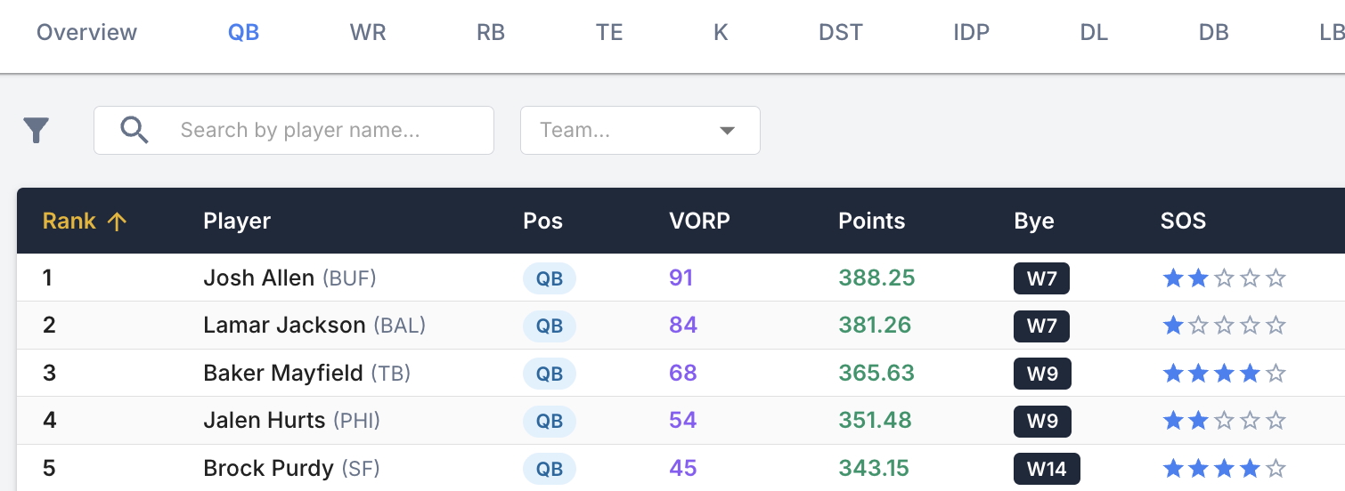The width and height of the screenshot is (1345, 491).
Task: Sort by Points column header
Action: pyautogui.click(x=871, y=221)
